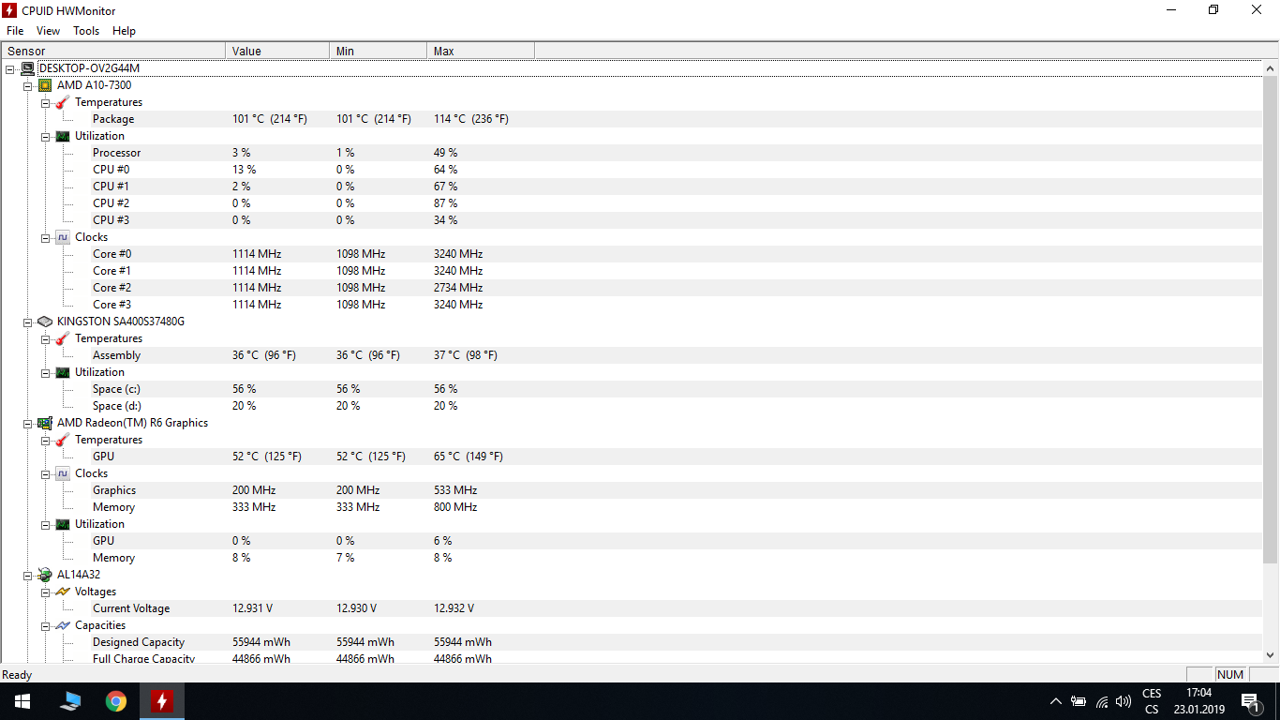Collapse the AL14A32 battery node
Screen dimensions: 1280x720
tap(28, 575)
